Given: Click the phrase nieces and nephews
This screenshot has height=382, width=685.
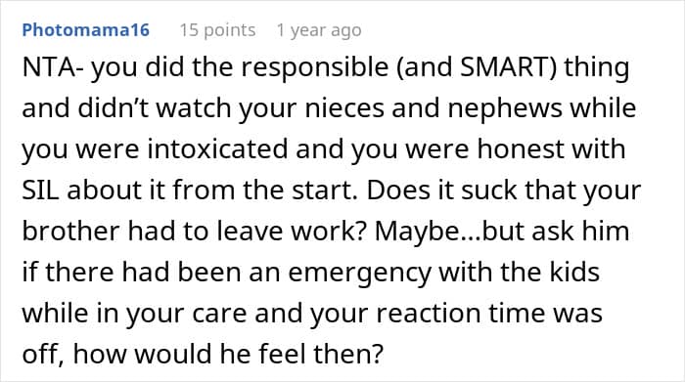Looking at the screenshot, I should click(x=434, y=108).
